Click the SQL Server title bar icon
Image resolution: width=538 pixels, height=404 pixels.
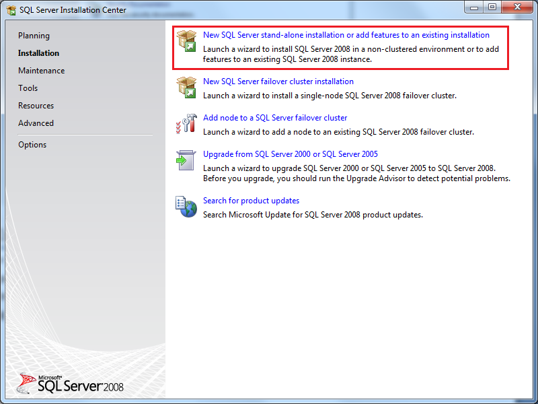tap(11, 10)
